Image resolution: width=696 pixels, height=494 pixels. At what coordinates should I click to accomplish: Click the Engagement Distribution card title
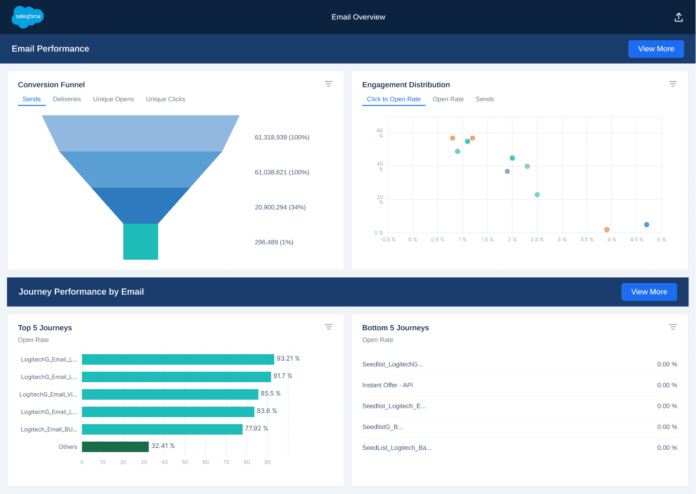(406, 85)
